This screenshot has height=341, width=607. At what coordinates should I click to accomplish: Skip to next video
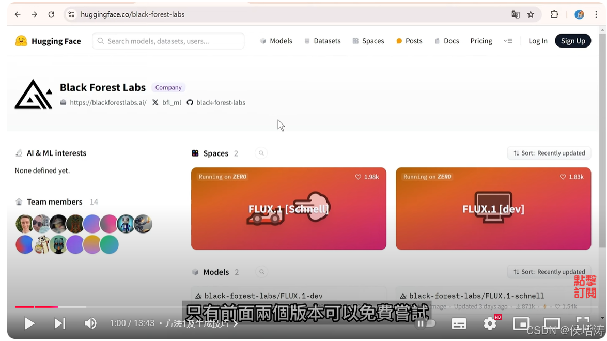pos(59,323)
